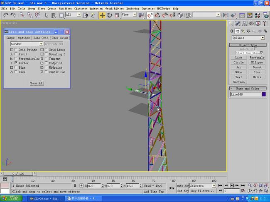Click the Line148 object name field
Viewport: 270px width, 202px height.
point(246,94)
